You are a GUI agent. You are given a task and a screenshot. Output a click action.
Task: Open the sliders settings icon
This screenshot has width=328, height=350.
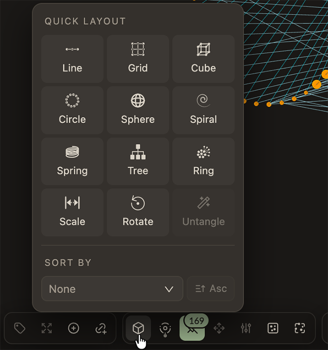(x=246, y=328)
